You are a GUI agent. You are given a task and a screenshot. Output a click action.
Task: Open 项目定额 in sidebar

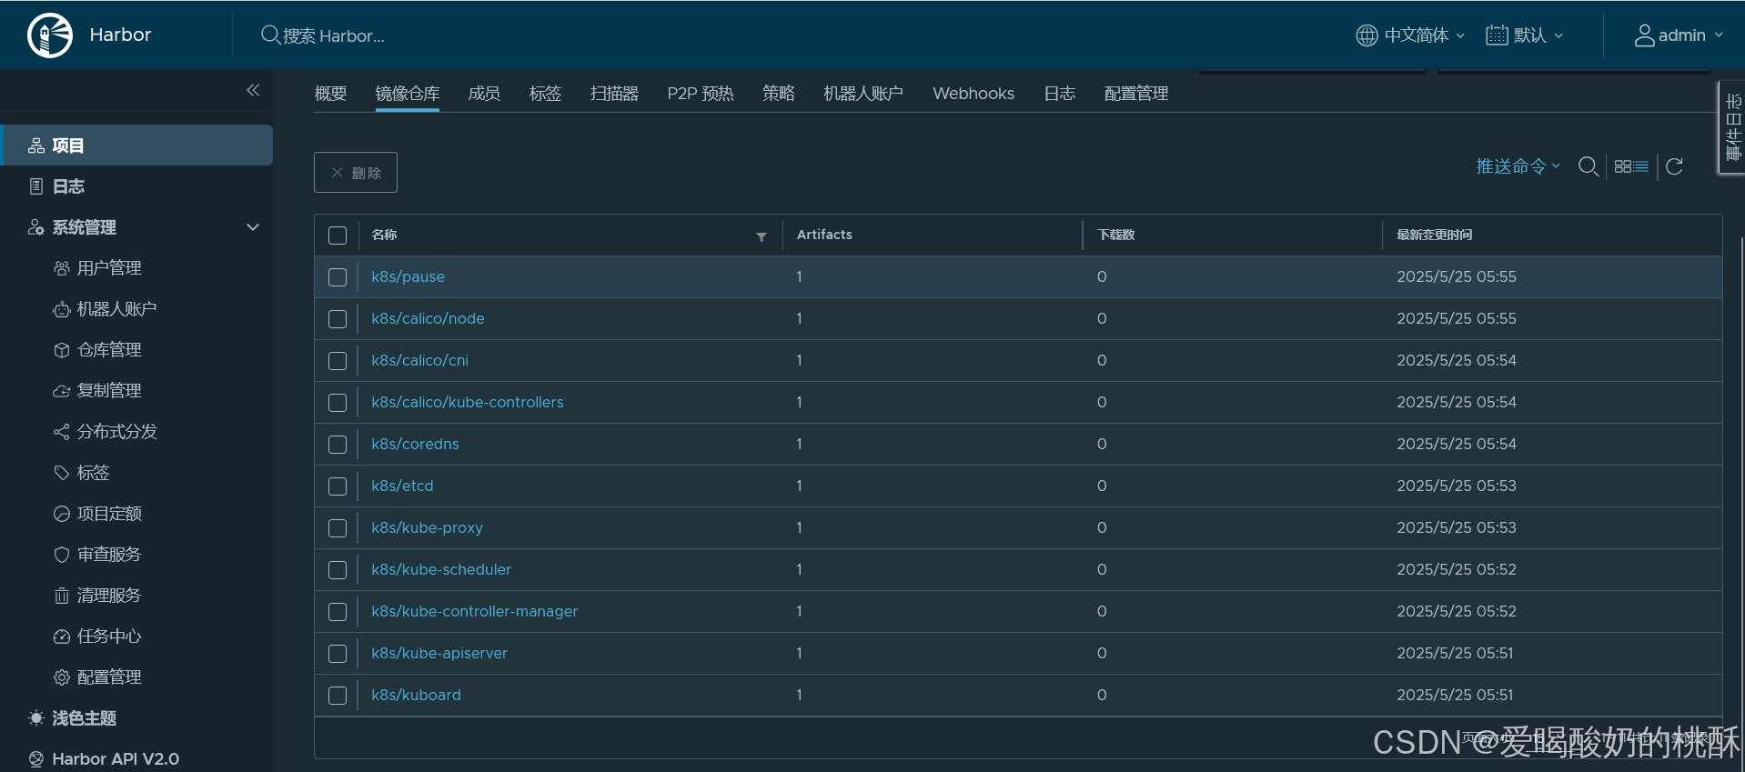click(109, 514)
